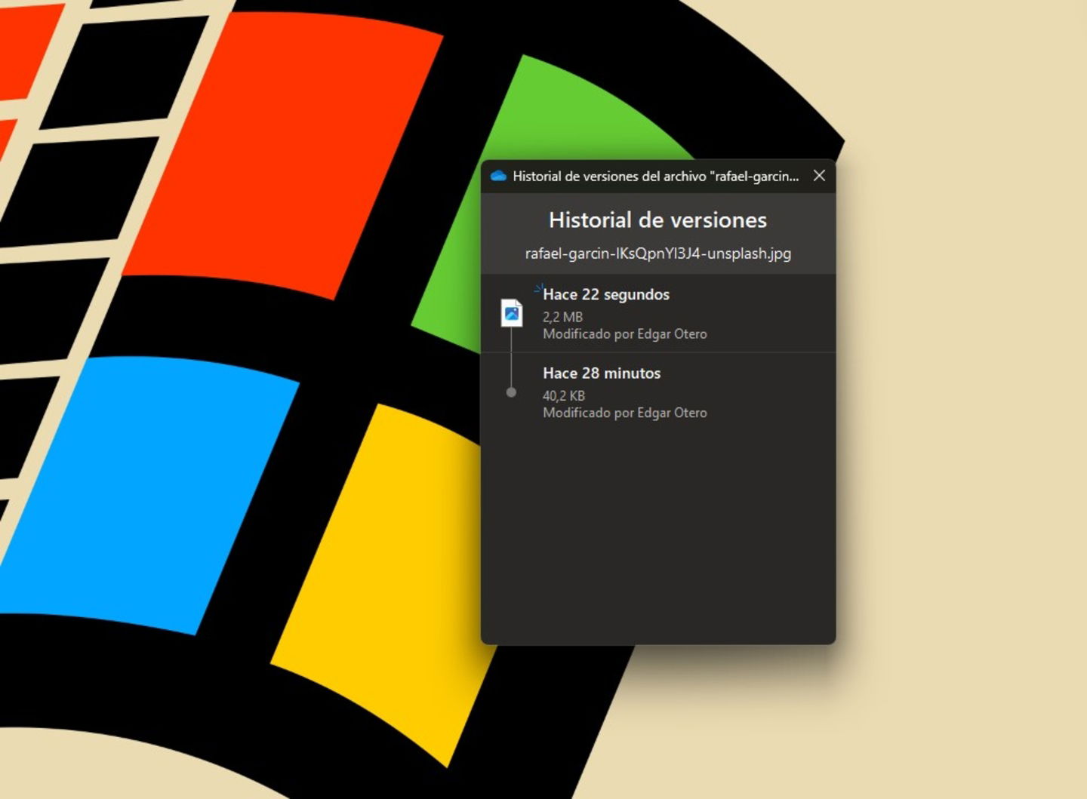Click the image file icon of current version
Viewport: 1087px width, 799px height.
point(512,313)
